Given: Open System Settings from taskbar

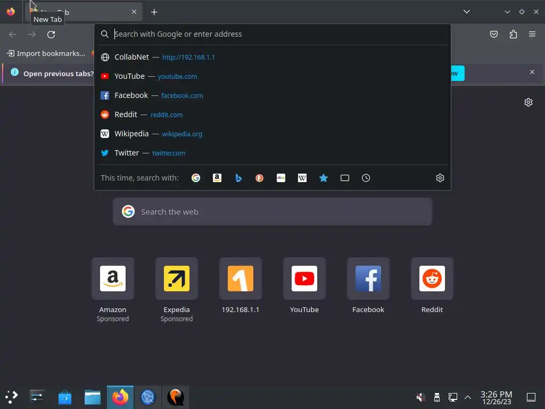Looking at the screenshot, I should click(37, 397).
